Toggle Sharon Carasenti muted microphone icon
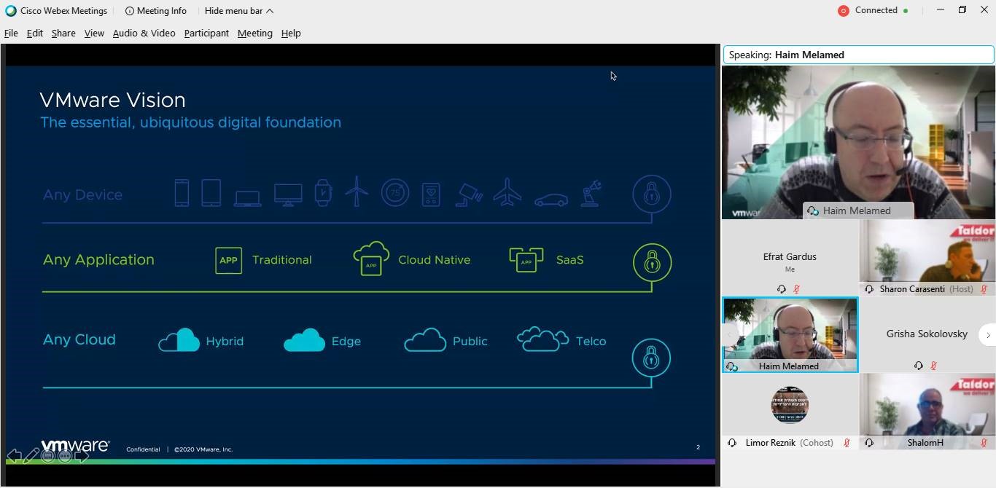The width and height of the screenshot is (996, 488). (x=984, y=289)
